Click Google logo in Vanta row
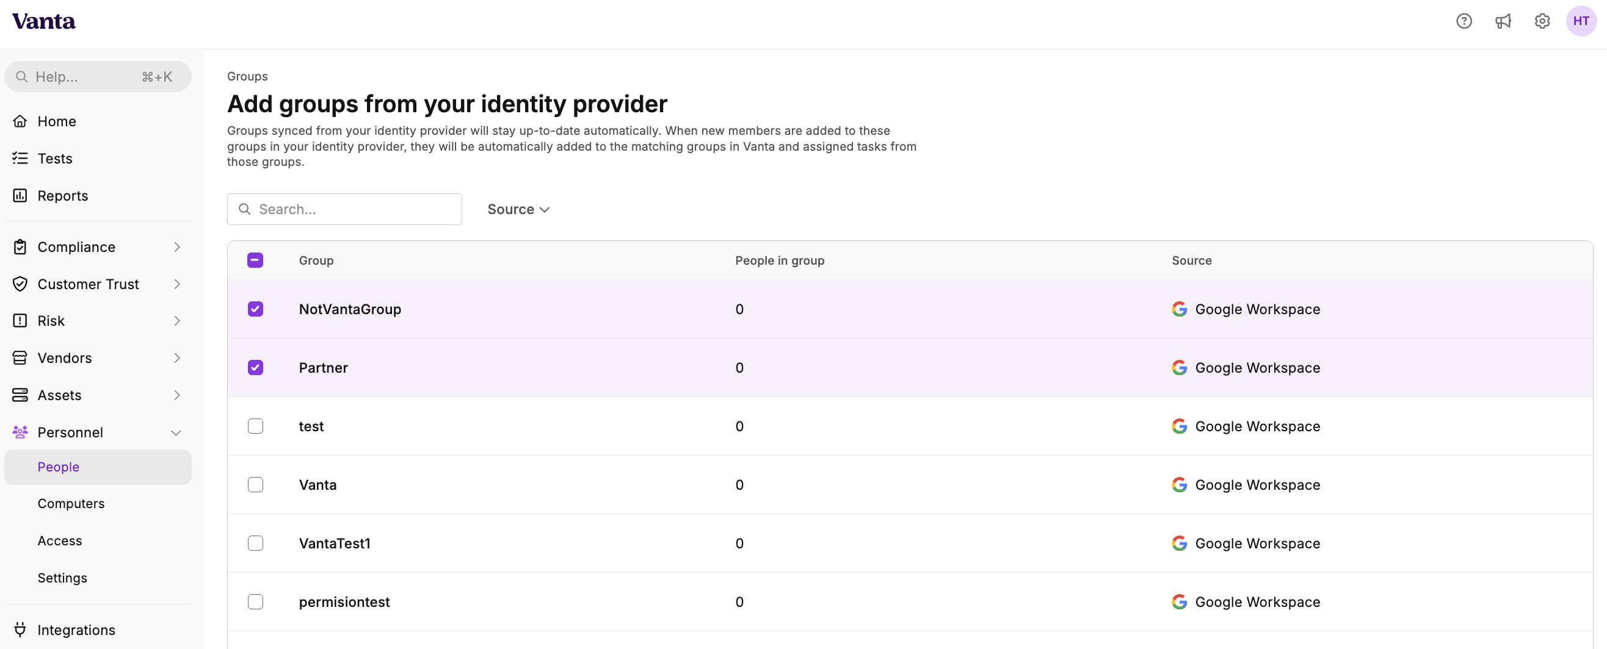Screen dimensions: 1607x649 pos(1179,485)
